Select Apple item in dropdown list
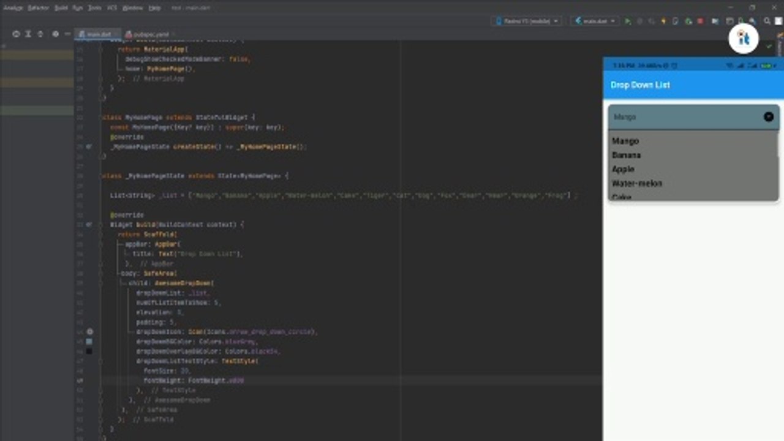 623,169
